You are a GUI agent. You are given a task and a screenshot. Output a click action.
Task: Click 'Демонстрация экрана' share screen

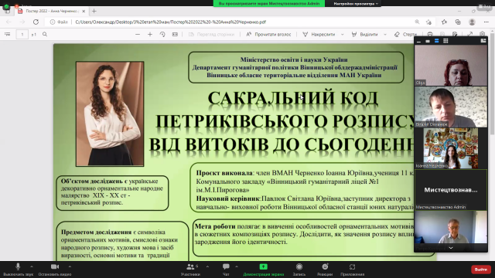click(x=263, y=270)
